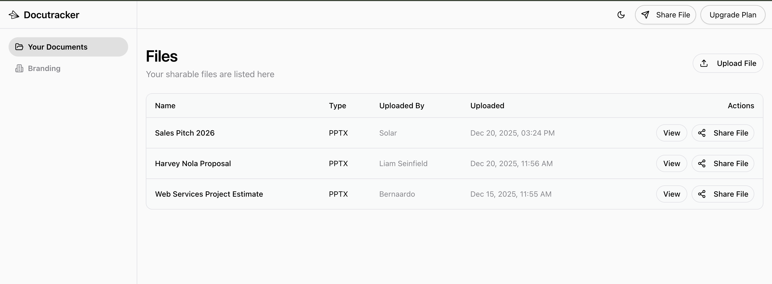Click the Name column header
Screen dimensions: 772x284
click(165, 106)
